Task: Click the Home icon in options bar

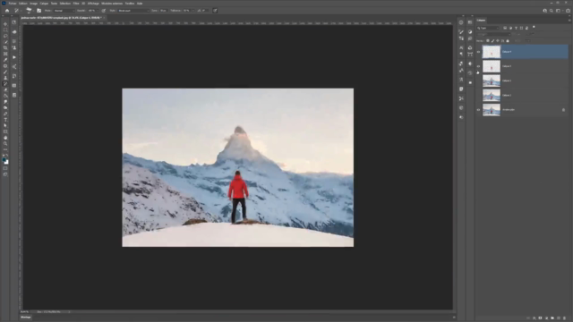Action: pyautogui.click(x=7, y=11)
